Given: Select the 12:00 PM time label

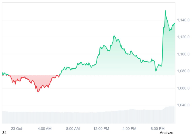Looking at the screenshot, I should tap(101, 128).
